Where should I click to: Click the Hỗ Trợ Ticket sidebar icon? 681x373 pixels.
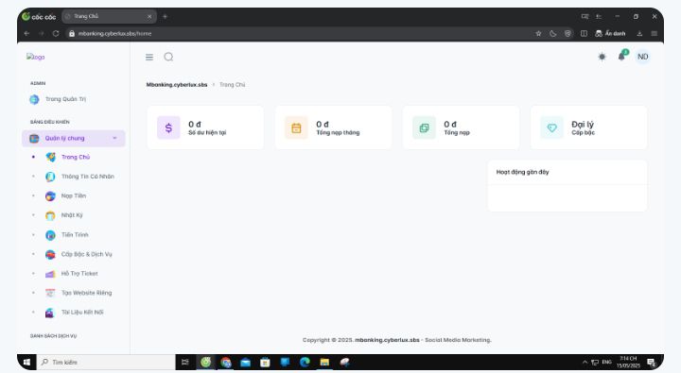50,274
